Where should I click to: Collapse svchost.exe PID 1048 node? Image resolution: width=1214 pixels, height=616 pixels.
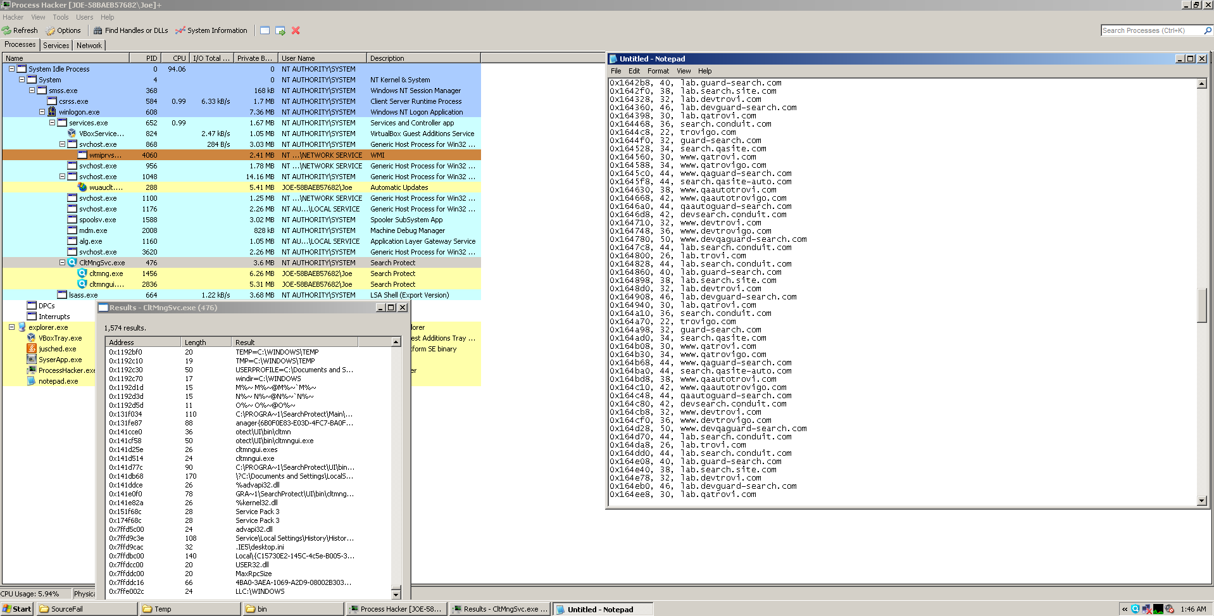coord(62,177)
